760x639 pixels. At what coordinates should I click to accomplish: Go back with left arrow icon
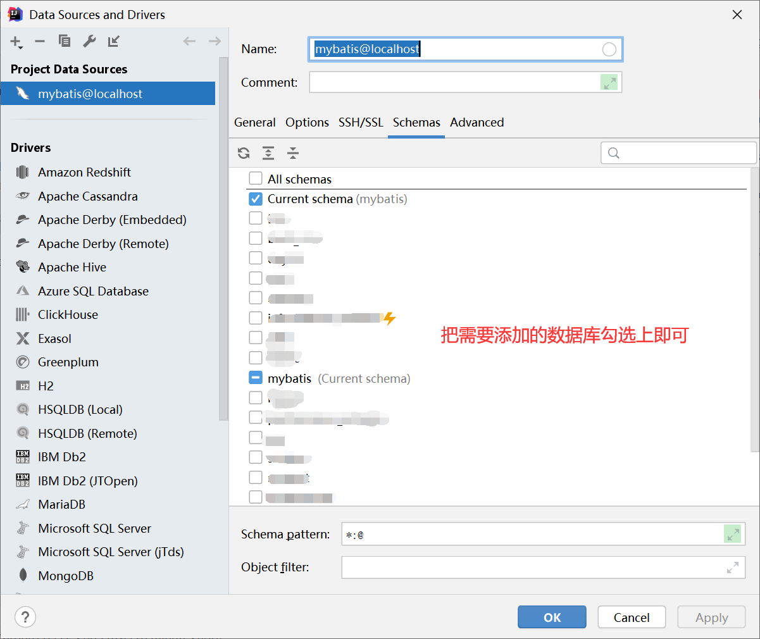[189, 41]
